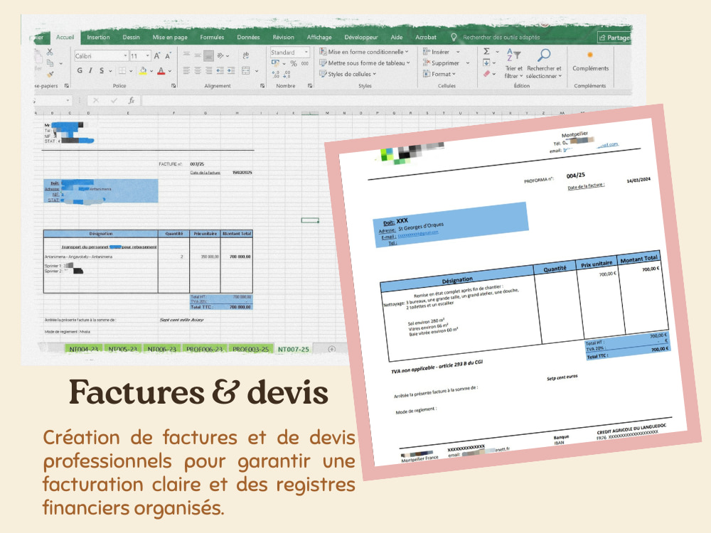Screen dimensions: 711x533
Task: Click Rechercher et sélectionner magnifier
Action: [544, 55]
